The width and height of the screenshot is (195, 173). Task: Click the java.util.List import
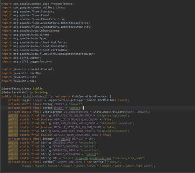click(x=20, y=77)
